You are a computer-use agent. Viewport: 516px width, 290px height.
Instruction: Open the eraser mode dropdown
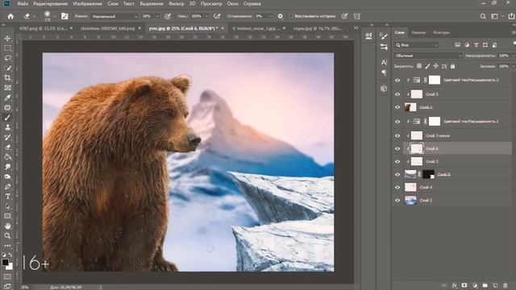tap(114, 16)
